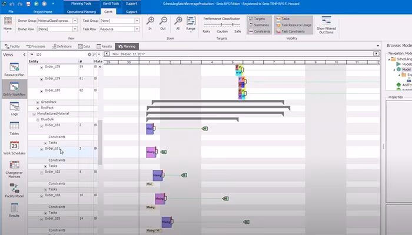Open the lower Support ribbon tab

coord(131,12)
